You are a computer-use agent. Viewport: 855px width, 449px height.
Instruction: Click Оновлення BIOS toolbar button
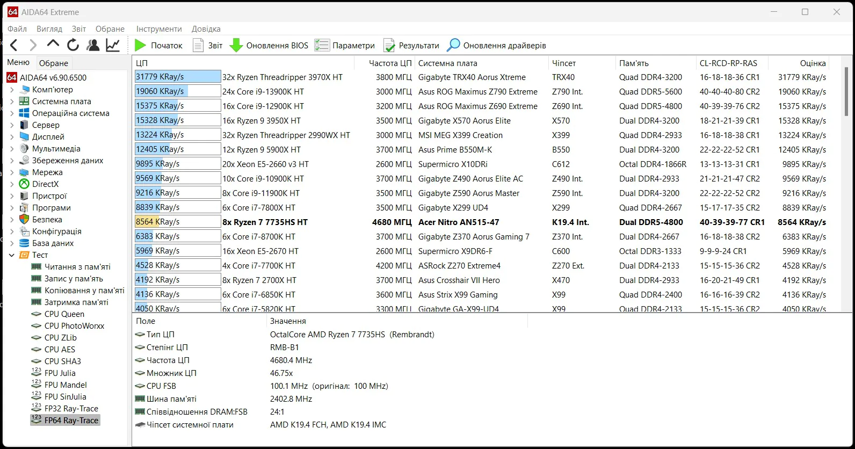269,45
